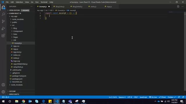The height and width of the screenshot is (104, 186).
Task: Switch to the BlogData.js tab
Action: pos(60,7)
